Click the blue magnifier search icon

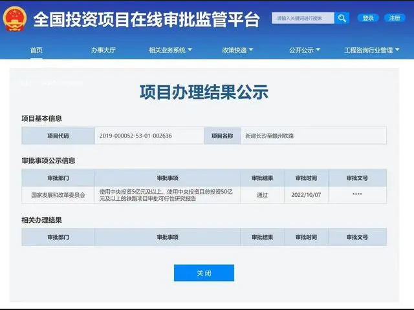(342, 18)
